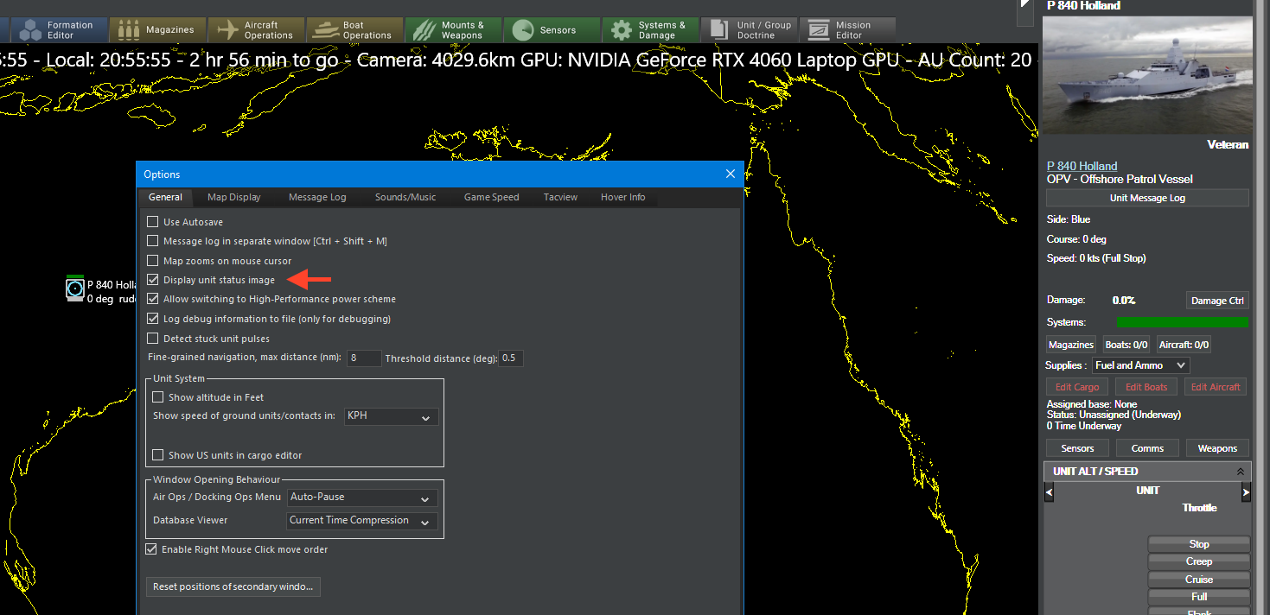Open the Boat Operations icon
Screen dimensions: 1270x615
(326, 30)
